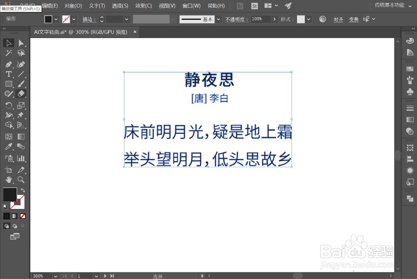The image size is (417, 279).
Task: Select the Warp tool
Action: tap(9, 115)
